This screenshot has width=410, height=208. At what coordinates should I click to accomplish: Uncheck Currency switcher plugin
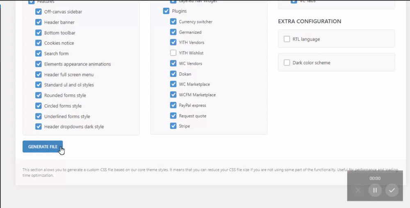coord(173,21)
